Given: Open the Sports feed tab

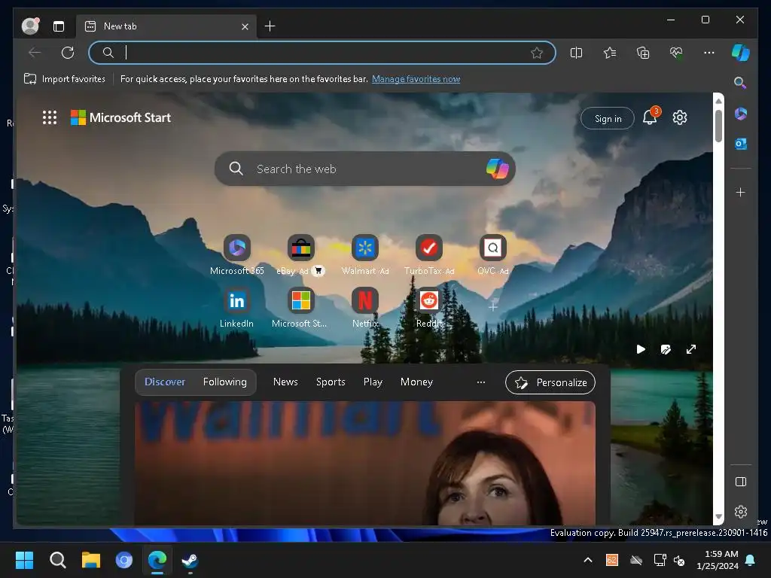Looking at the screenshot, I should point(331,382).
